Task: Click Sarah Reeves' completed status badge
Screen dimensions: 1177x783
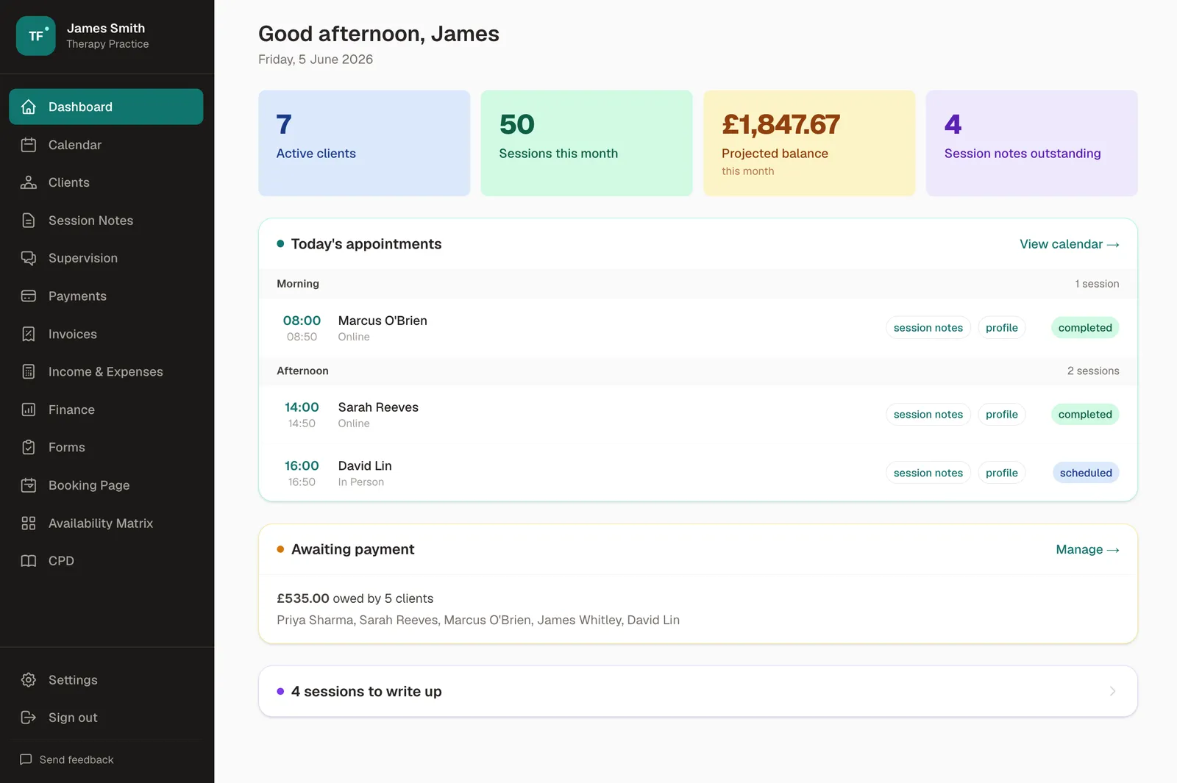Action: click(1085, 415)
